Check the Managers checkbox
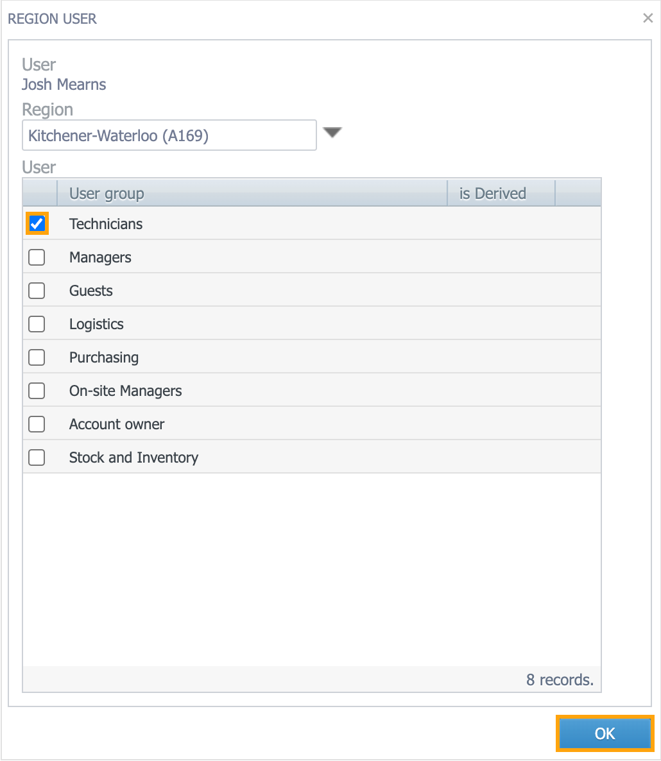661x761 pixels. pos(37,257)
